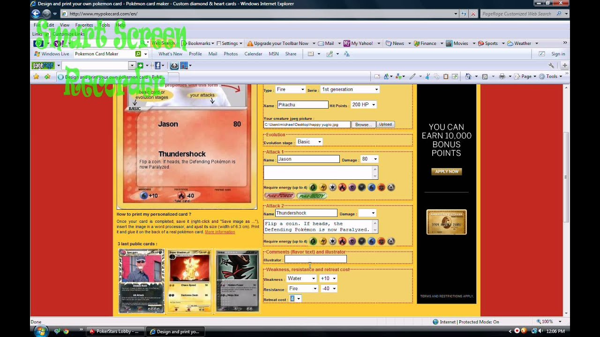Open the Serie dropdown showing 1st generation
600x337 pixels.
click(350, 89)
